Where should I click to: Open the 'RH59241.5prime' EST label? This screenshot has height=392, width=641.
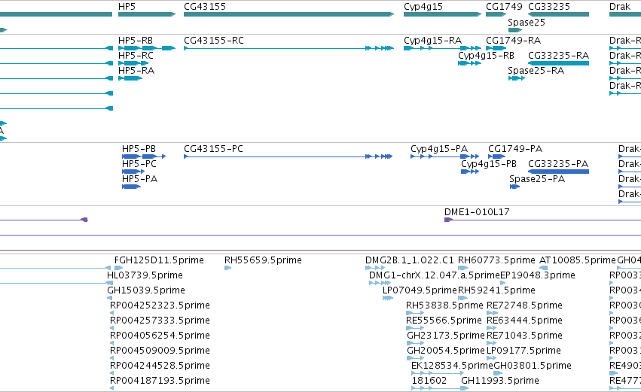tap(496, 290)
